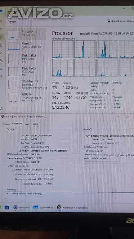Click the Virtualizace Povoleno value
The image size is (134, 239).
pyautogui.click(x=117, y=97)
